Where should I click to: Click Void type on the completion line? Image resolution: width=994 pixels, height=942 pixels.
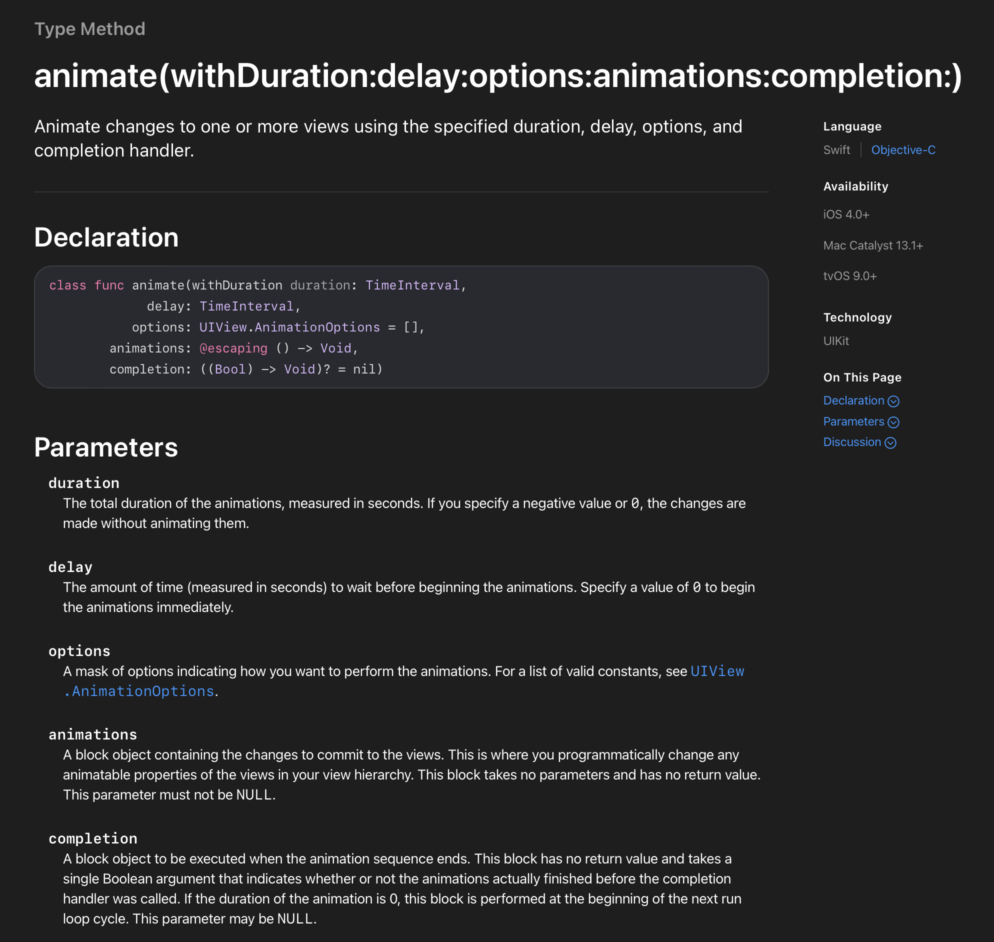tap(299, 369)
